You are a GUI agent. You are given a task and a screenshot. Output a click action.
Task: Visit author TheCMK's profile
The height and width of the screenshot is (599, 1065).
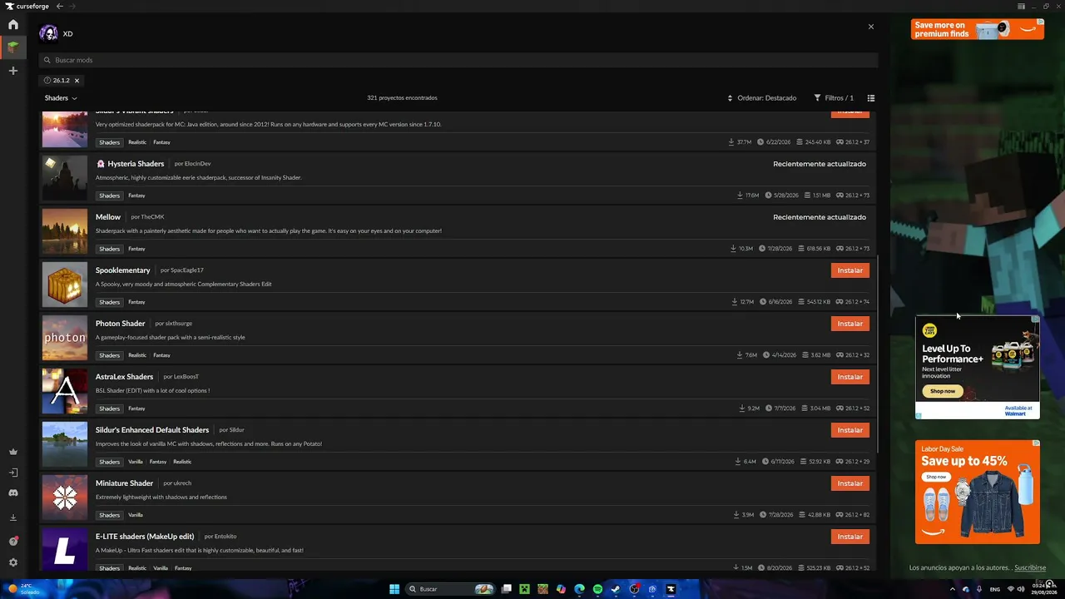152,217
